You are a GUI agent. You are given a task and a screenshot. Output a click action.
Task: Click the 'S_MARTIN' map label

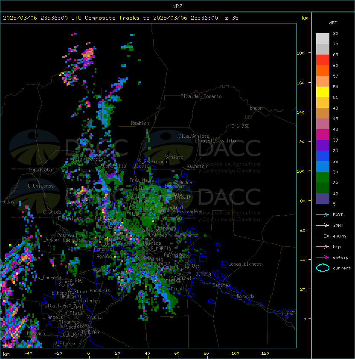[x=161, y=249]
